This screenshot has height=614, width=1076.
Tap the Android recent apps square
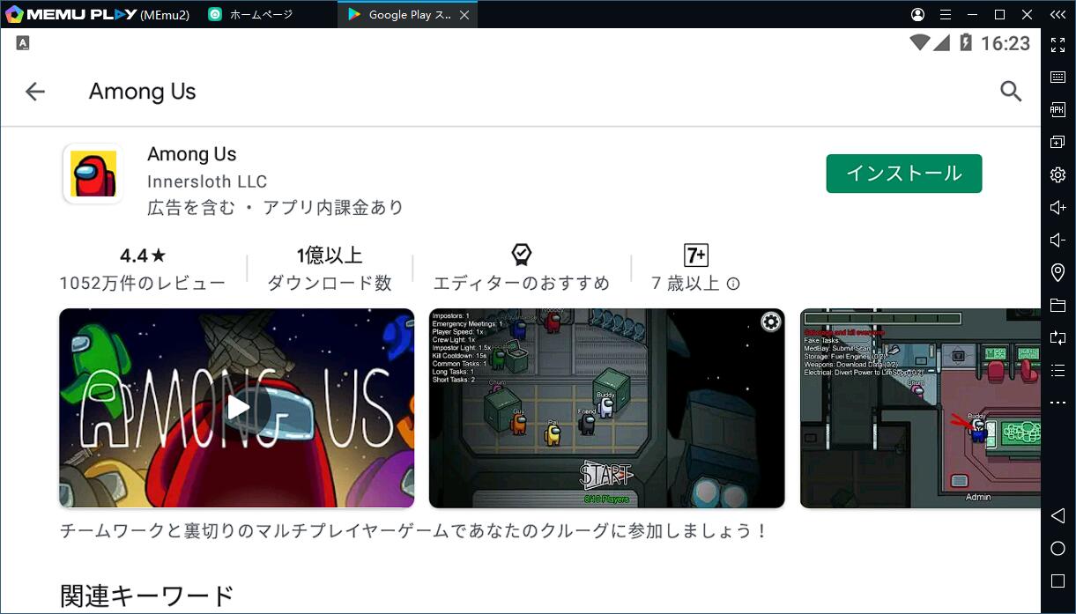[x=1058, y=581]
